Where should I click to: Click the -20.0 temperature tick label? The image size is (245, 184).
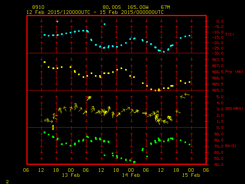pos(218,43)
